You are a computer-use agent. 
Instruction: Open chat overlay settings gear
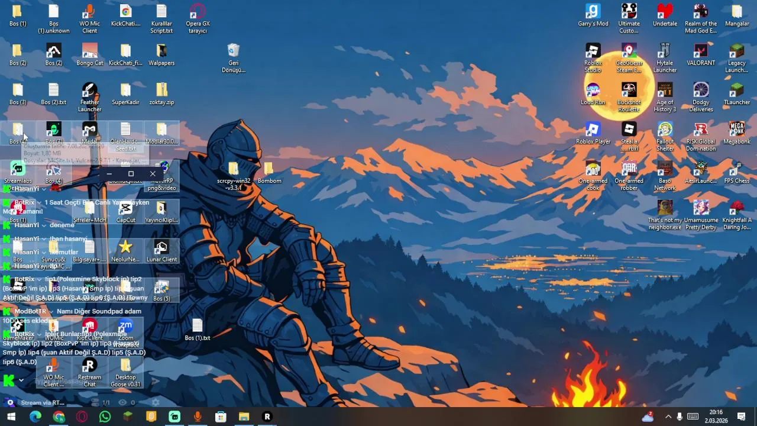point(155,402)
